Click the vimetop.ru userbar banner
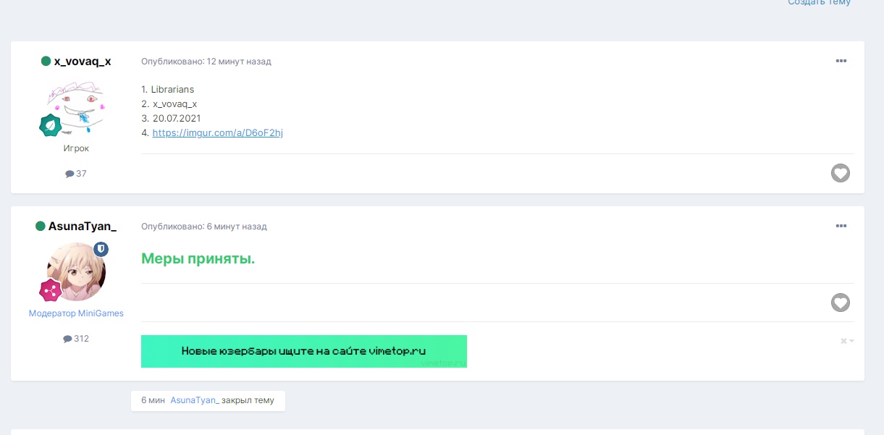The width and height of the screenshot is (884, 435). pyautogui.click(x=303, y=351)
